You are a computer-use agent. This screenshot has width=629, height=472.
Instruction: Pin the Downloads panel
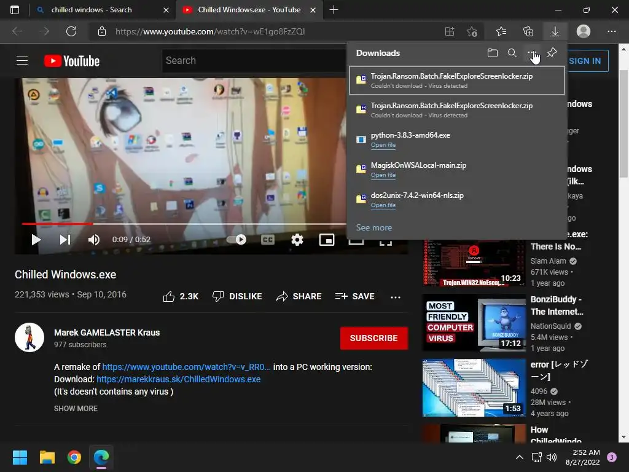(552, 53)
